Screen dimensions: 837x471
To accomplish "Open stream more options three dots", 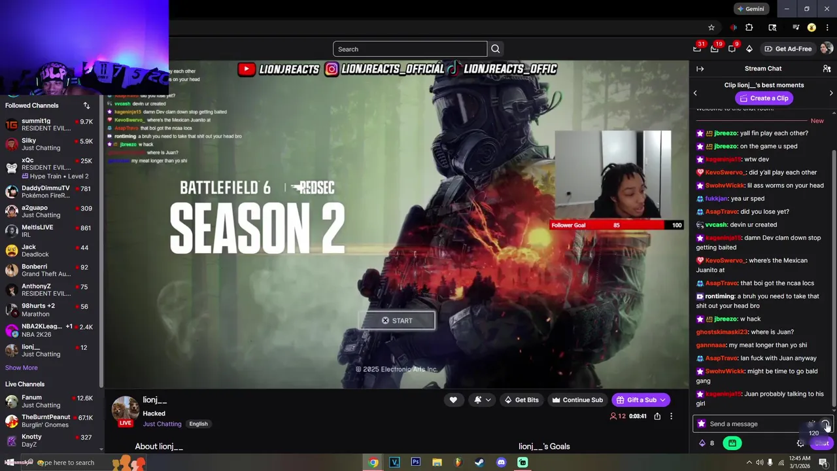I will [671, 416].
